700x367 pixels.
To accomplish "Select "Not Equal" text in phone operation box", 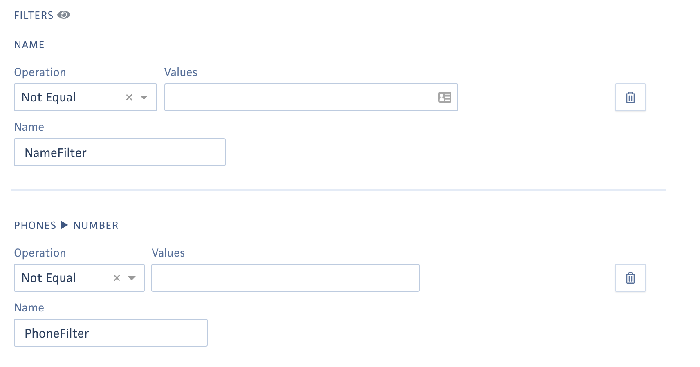I will (49, 278).
